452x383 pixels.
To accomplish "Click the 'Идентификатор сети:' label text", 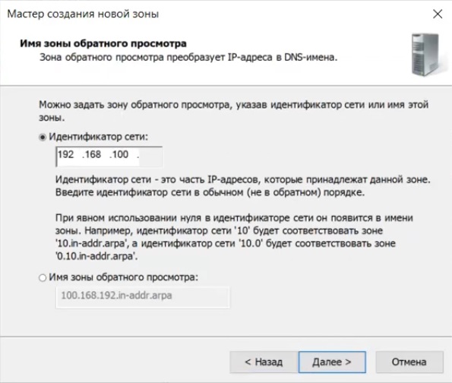I will (98, 137).
